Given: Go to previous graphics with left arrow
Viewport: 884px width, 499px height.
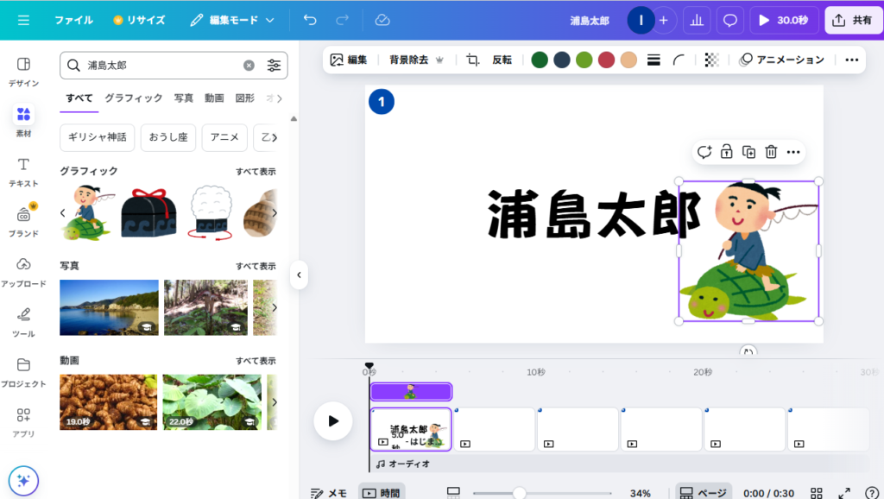Looking at the screenshot, I should pos(62,213).
